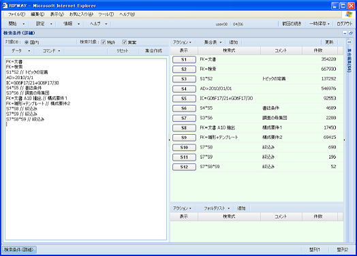The image size is (357, 256).
Task: Click the 前回の続き button
Action: tap(292, 24)
